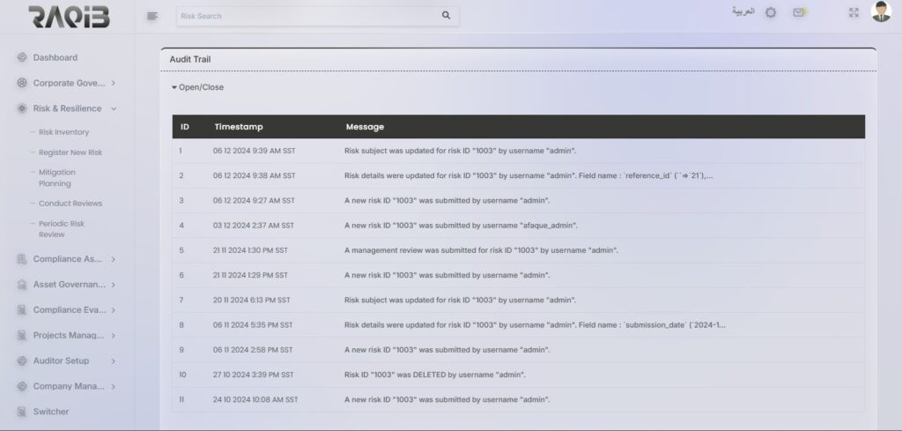Expand the Projects Management menu chevron

pyautogui.click(x=114, y=336)
